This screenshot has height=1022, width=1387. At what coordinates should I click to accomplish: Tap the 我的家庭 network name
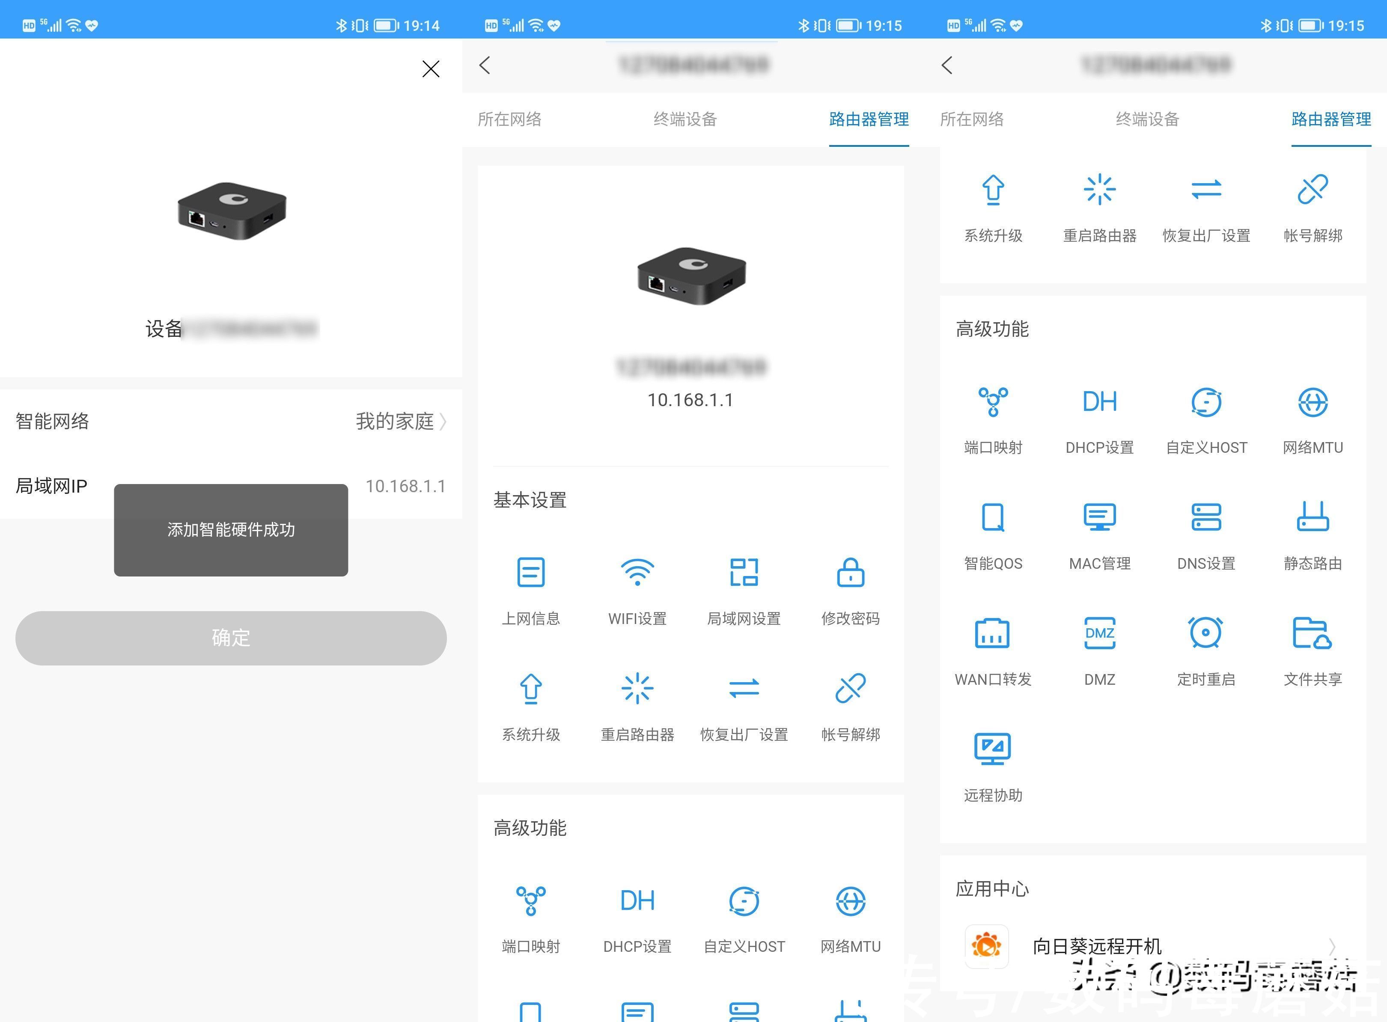pyautogui.click(x=394, y=421)
